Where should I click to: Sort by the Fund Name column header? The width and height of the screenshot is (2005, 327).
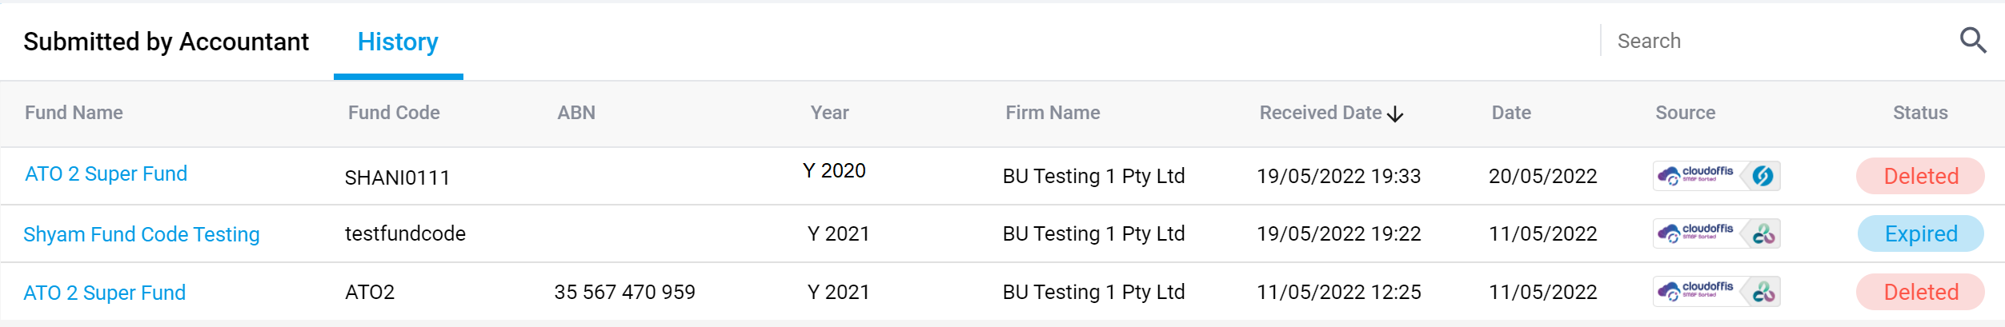[74, 113]
